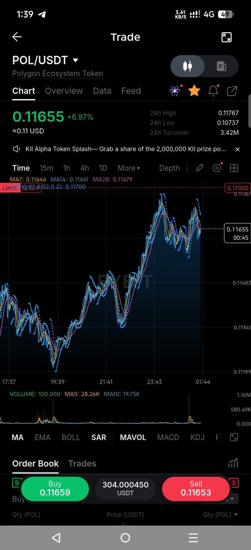Expand the indicator list icon
The height and width of the screenshot is (550, 251).
coord(234,437)
